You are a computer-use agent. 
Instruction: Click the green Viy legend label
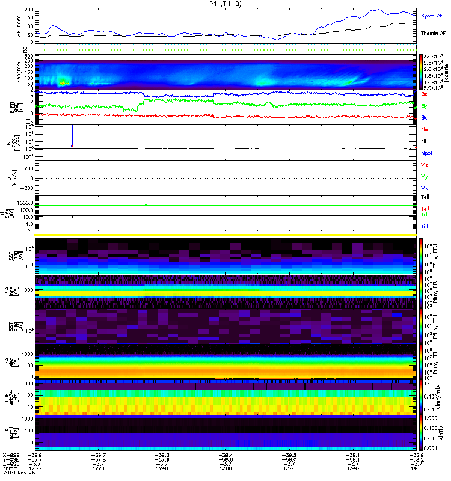pos(424,177)
